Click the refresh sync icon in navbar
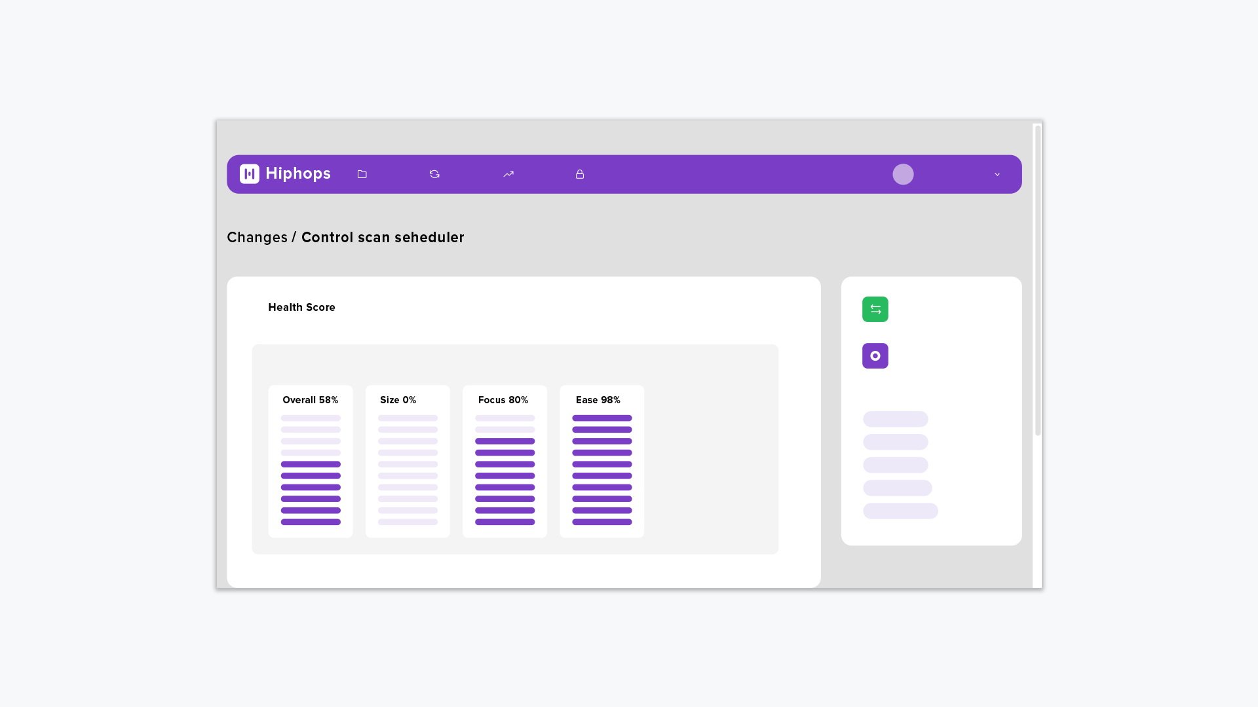Screen dimensions: 1258x707 [434, 174]
